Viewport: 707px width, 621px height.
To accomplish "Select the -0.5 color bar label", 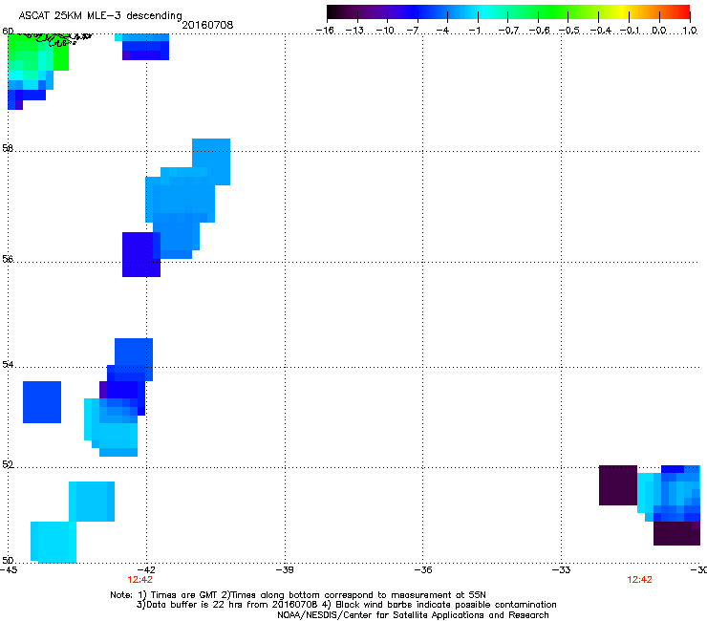I will coord(569,31).
